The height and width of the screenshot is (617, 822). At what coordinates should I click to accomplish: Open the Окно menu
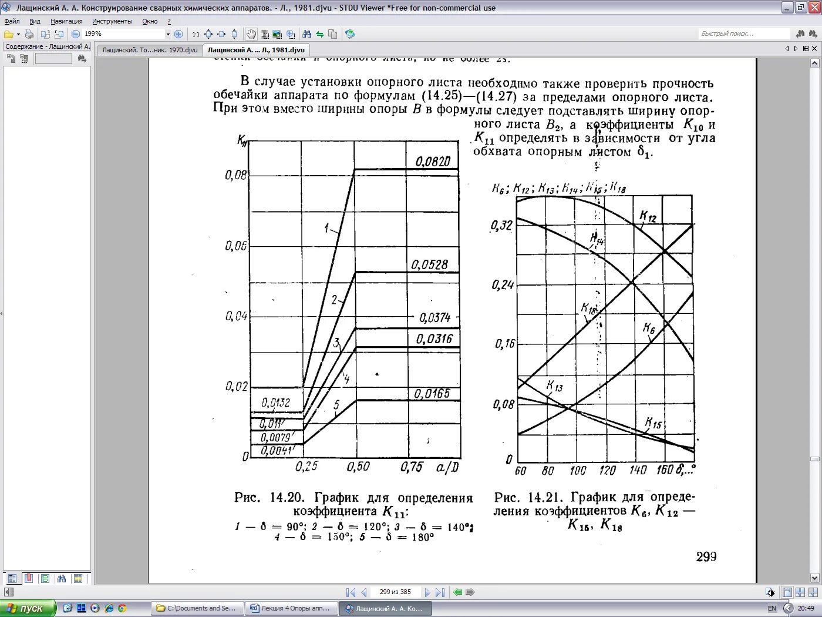(150, 21)
